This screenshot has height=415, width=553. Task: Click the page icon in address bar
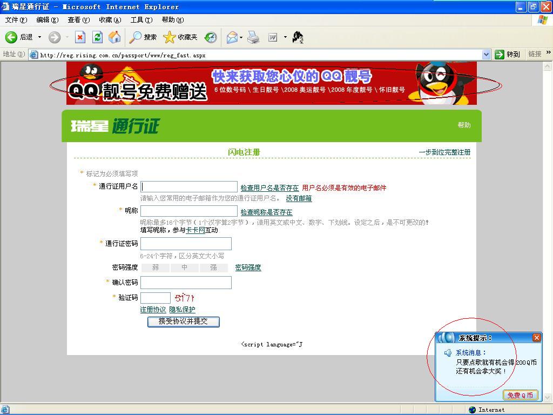34,55
